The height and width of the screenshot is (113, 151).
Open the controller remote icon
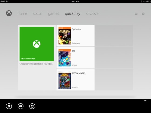pyautogui.click(x=20, y=106)
